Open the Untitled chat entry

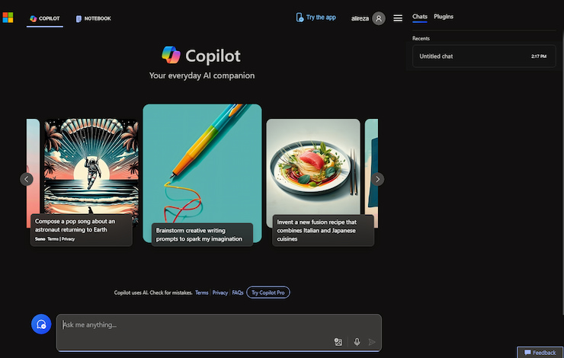[484, 56]
